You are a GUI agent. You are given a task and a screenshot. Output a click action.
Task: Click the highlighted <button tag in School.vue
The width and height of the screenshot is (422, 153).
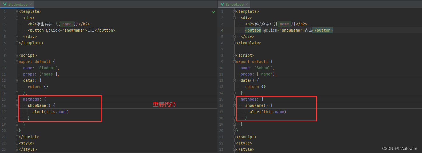pos(253,30)
